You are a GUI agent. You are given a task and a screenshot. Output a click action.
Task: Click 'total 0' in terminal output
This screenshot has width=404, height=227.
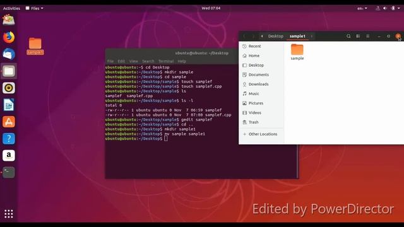(x=114, y=105)
